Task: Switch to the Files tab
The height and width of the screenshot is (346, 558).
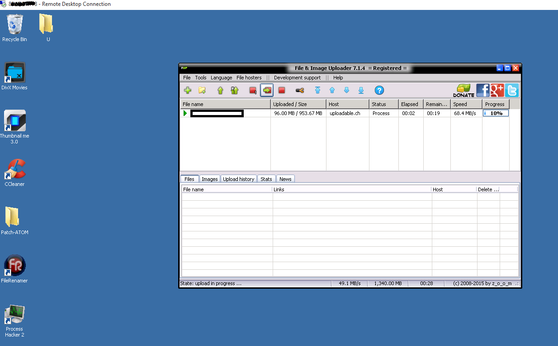Action: click(x=189, y=179)
